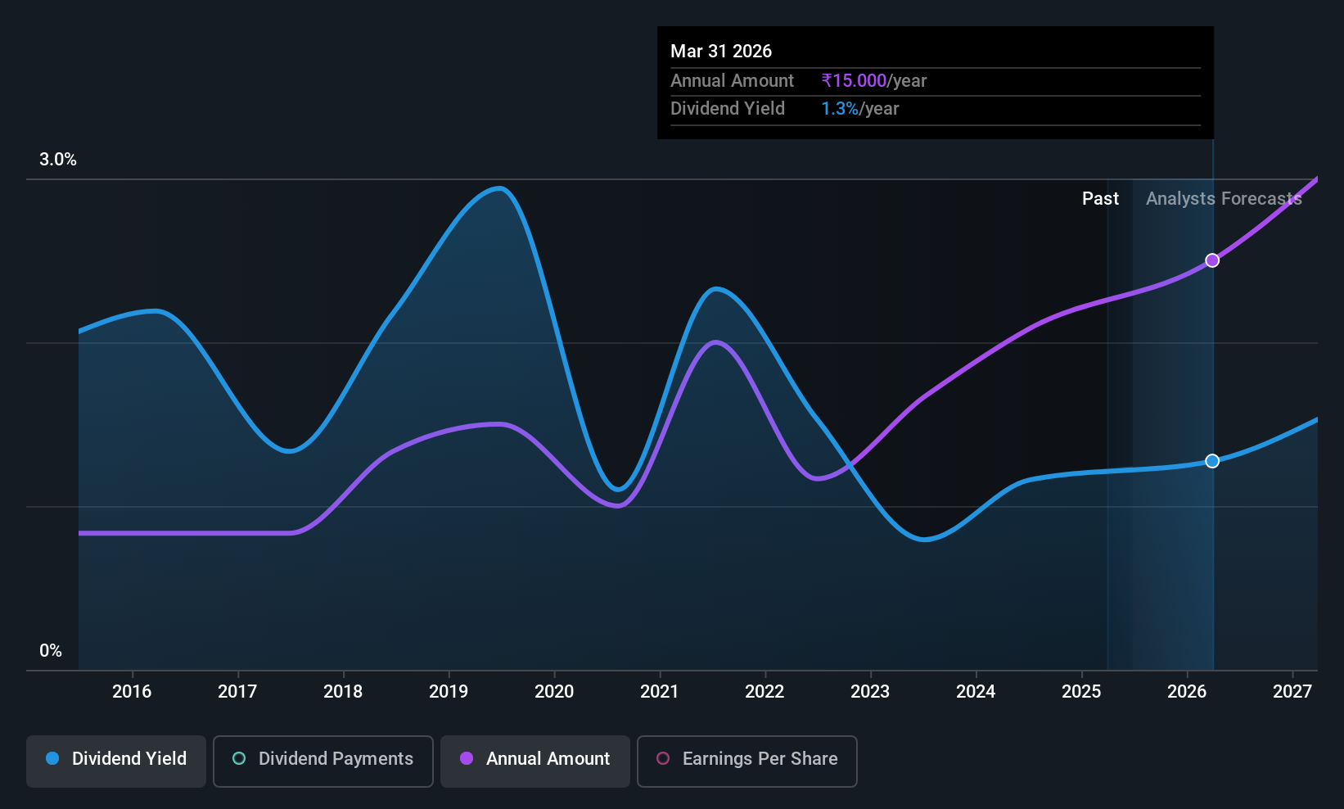Select blue Dividend Yield marker on chart
1344x809 pixels.
[1212, 461]
